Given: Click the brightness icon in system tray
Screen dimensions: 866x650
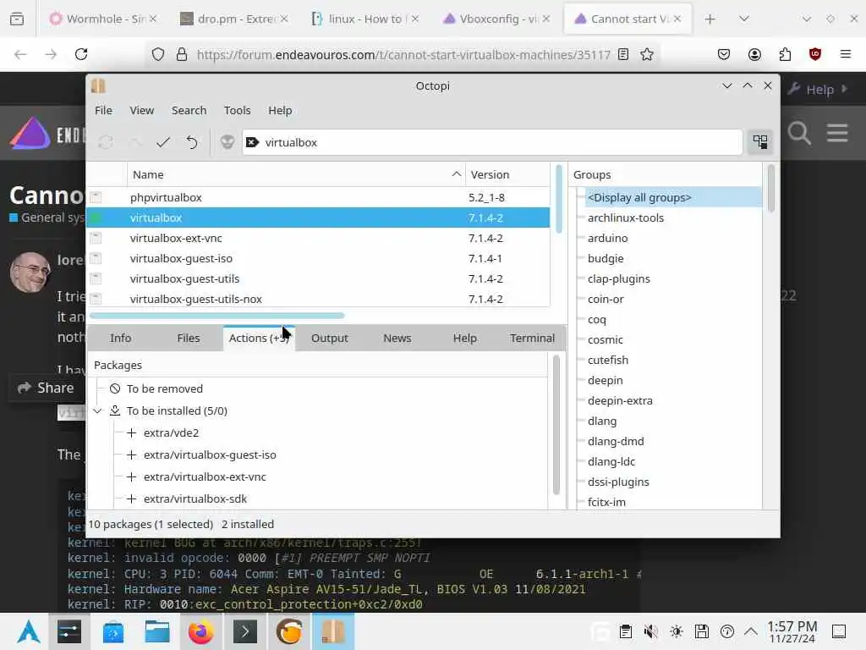Looking at the screenshot, I should [677, 631].
